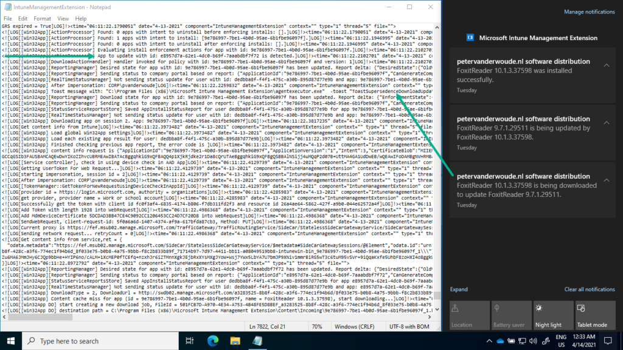Turn on Tablet mode
The image size is (623, 350).
594,315
